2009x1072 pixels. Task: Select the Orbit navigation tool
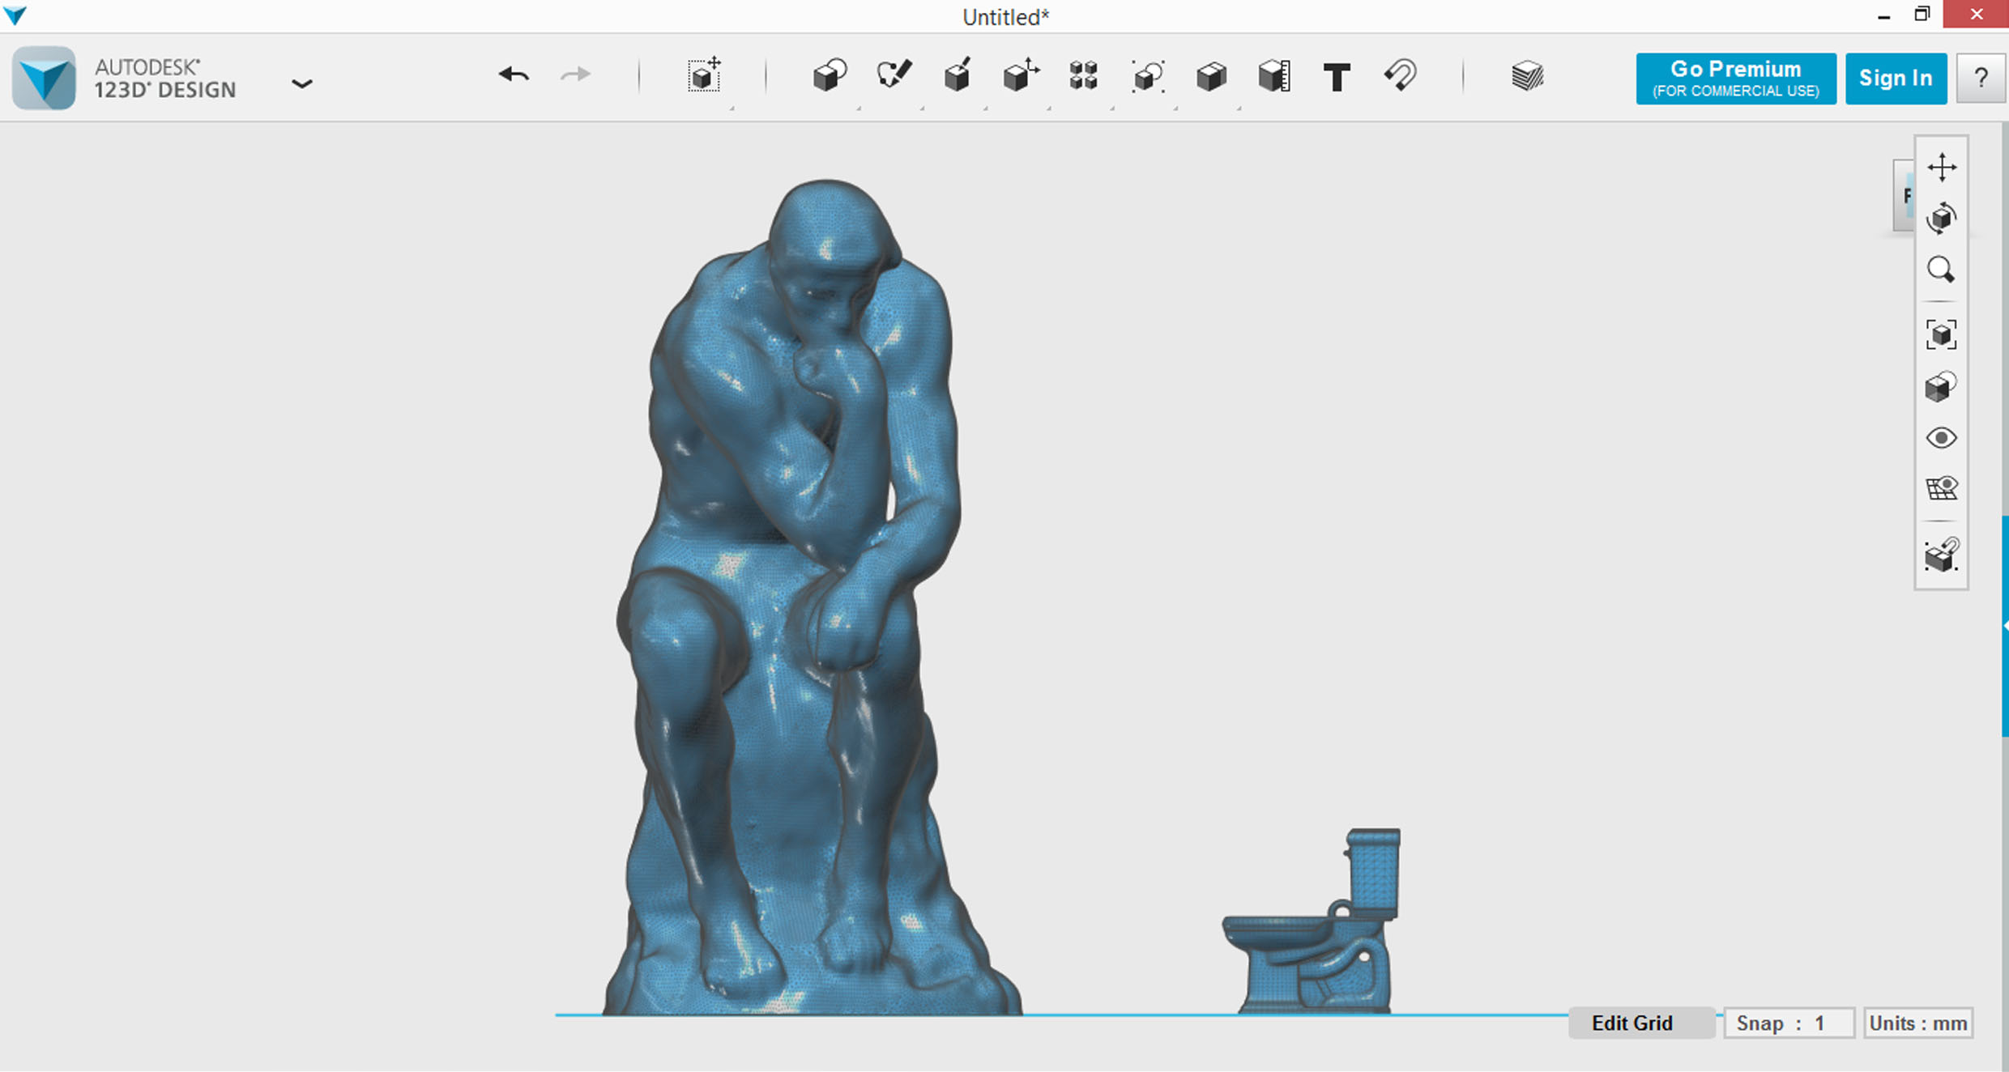point(1942,218)
